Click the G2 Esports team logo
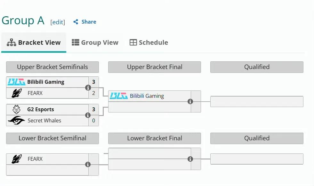 16,110
